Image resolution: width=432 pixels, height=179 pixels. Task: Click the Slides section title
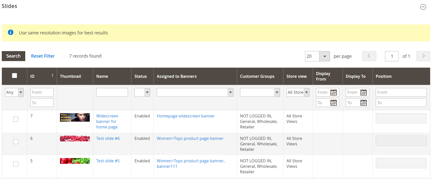9,6
